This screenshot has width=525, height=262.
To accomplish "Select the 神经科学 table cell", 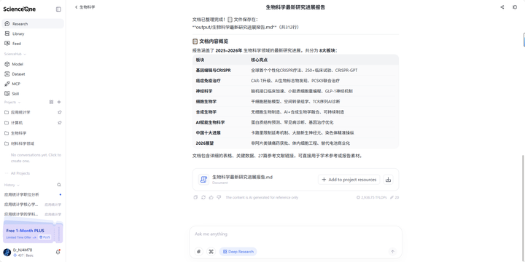I will point(204,91).
